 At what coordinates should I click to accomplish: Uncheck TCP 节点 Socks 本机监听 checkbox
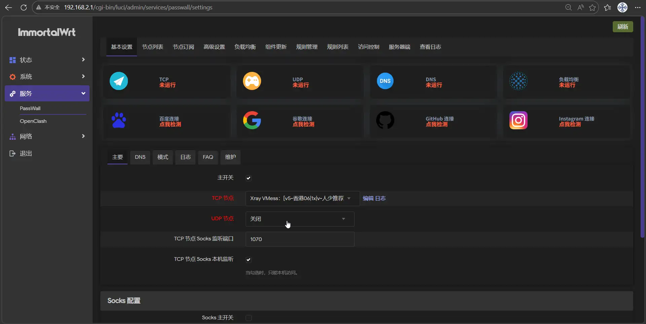(249, 260)
